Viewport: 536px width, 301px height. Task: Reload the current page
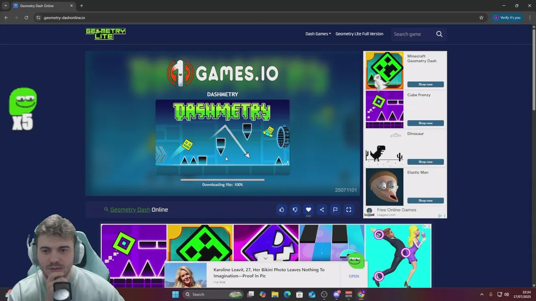click(x=26, y=18)
